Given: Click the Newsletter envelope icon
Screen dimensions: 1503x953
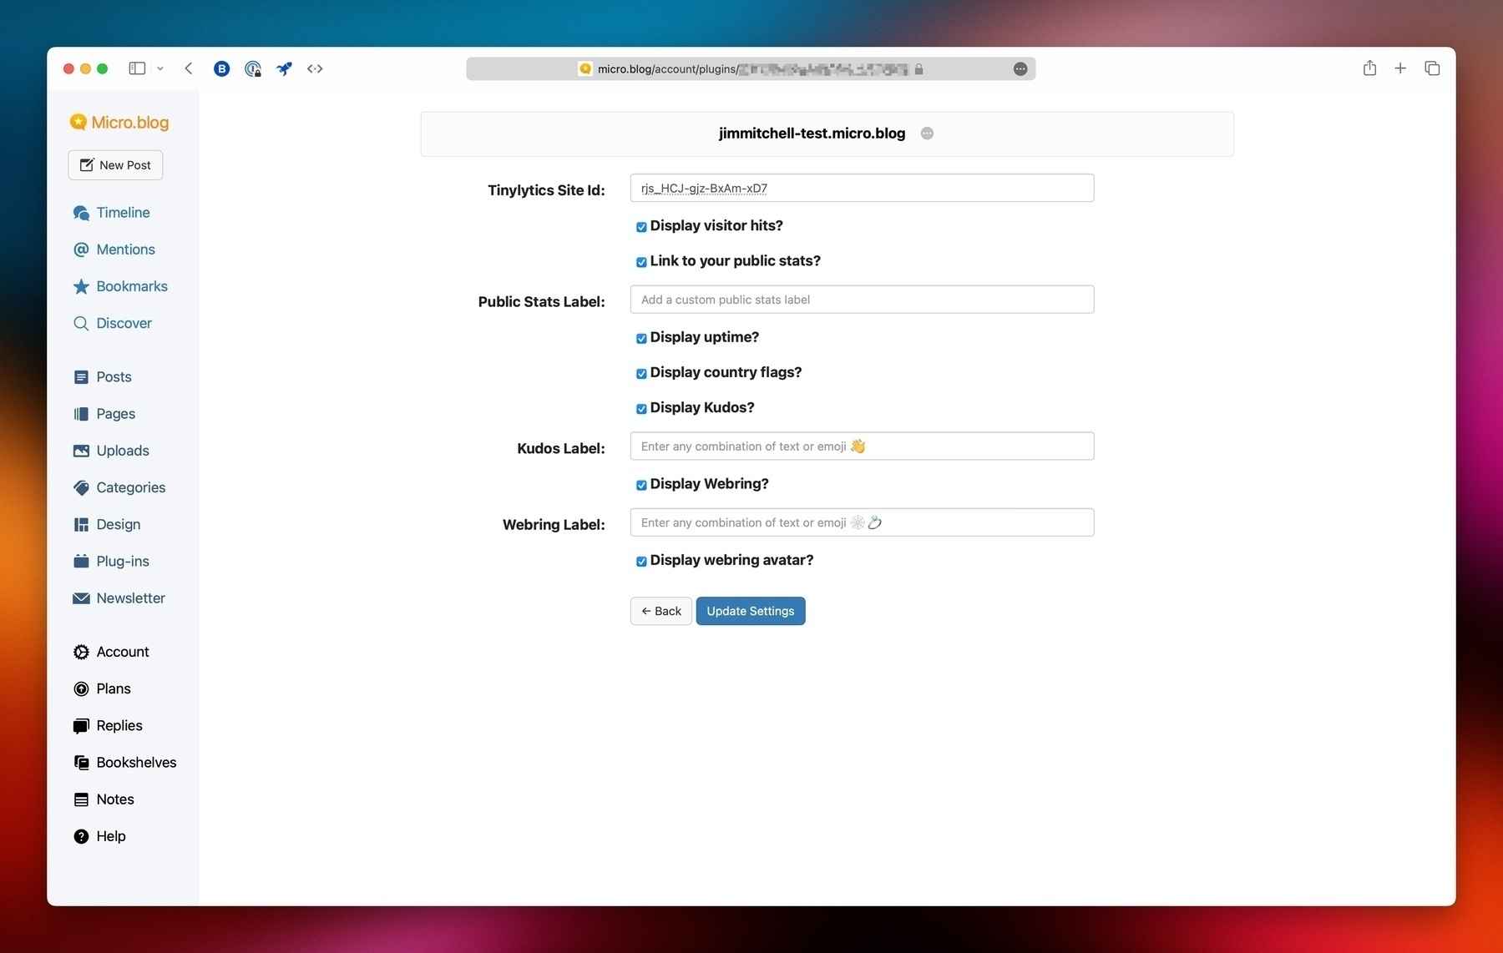Looking at the screenshot, I should point(81,598).
